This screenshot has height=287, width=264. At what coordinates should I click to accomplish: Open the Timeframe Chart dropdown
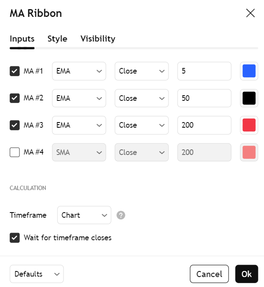tap(84, 215)
